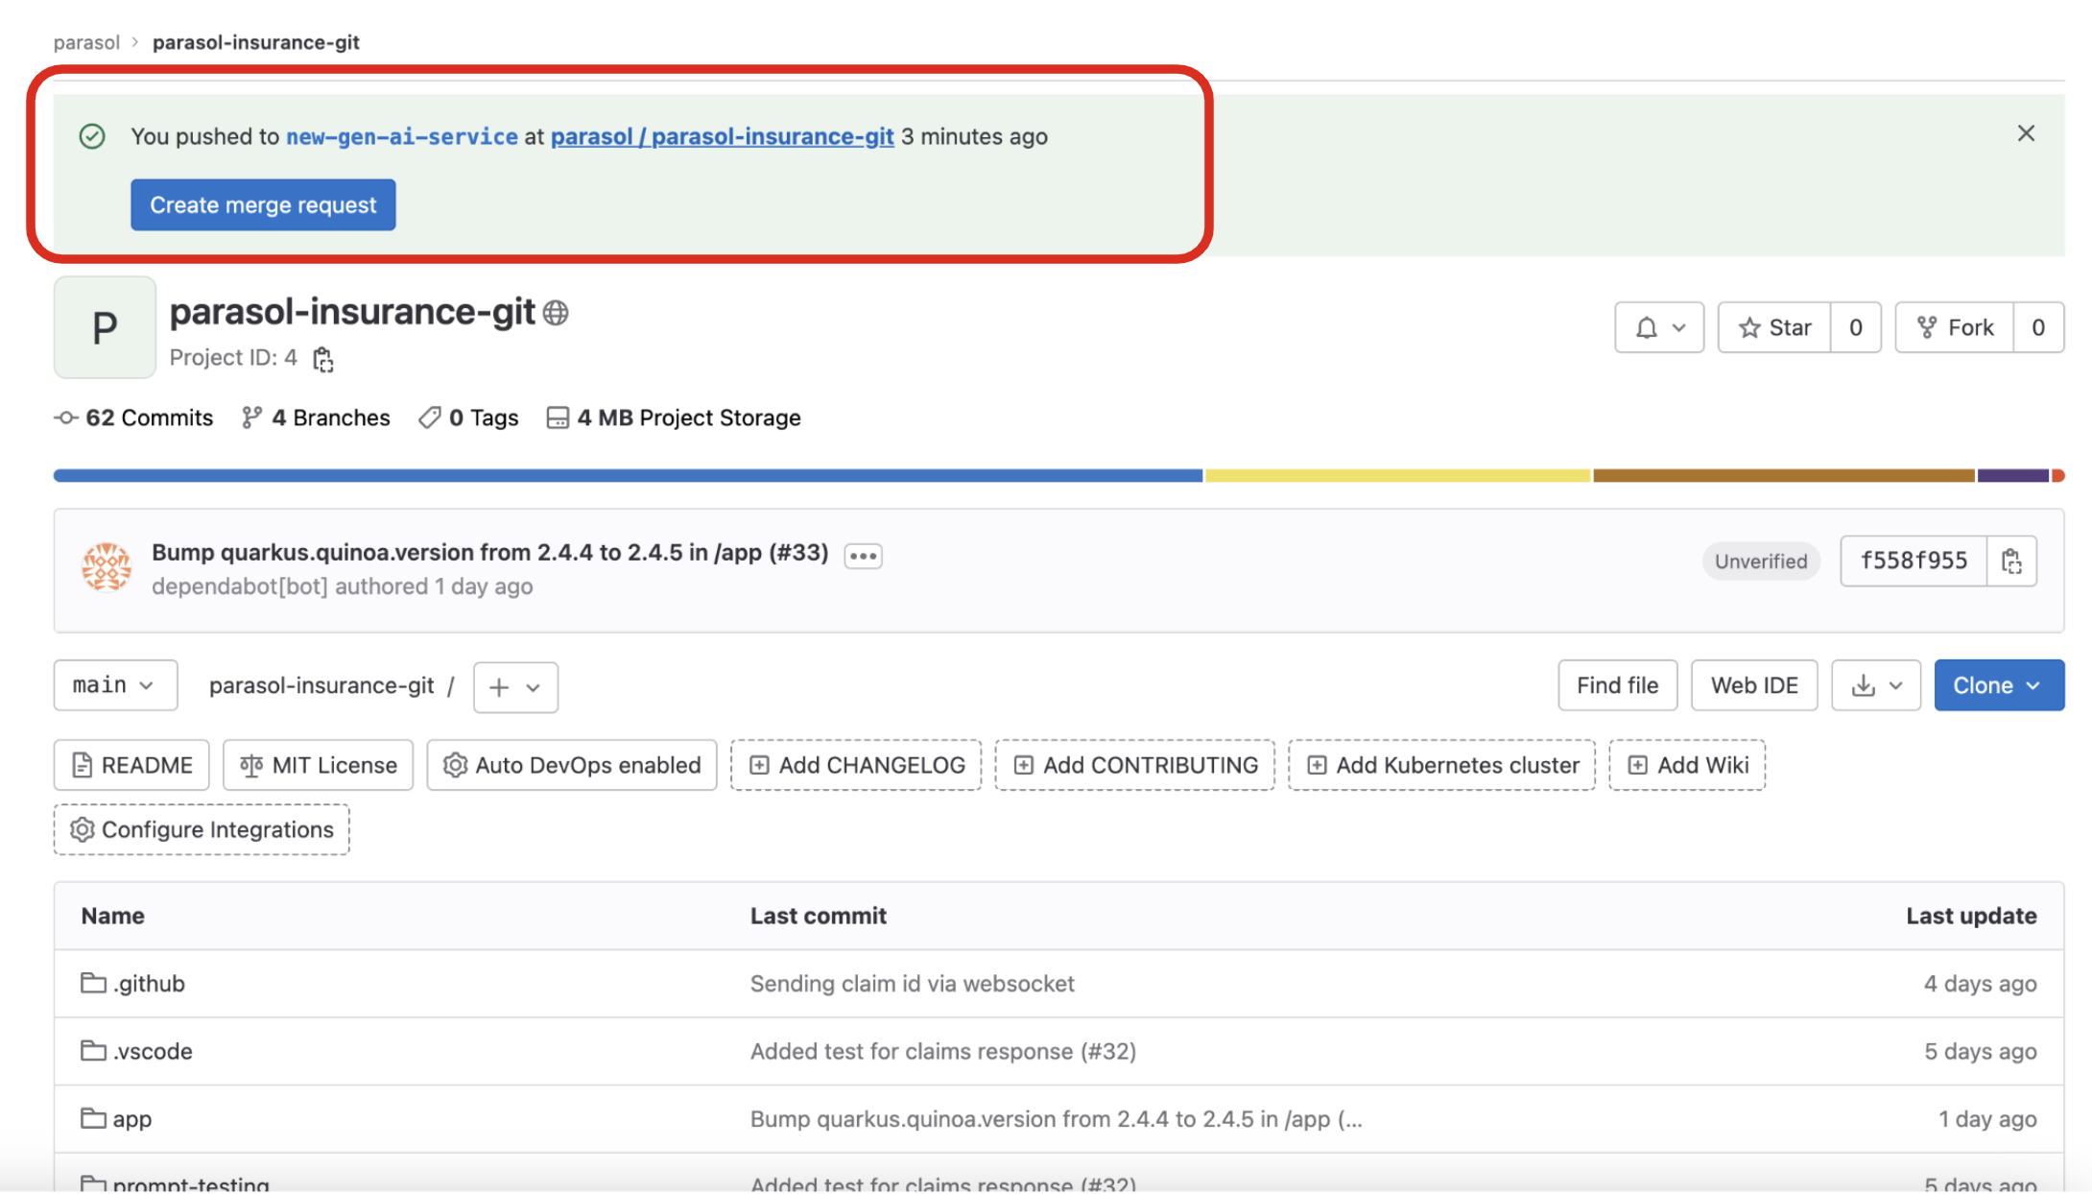Open Configure Integrations

[202, 829]
